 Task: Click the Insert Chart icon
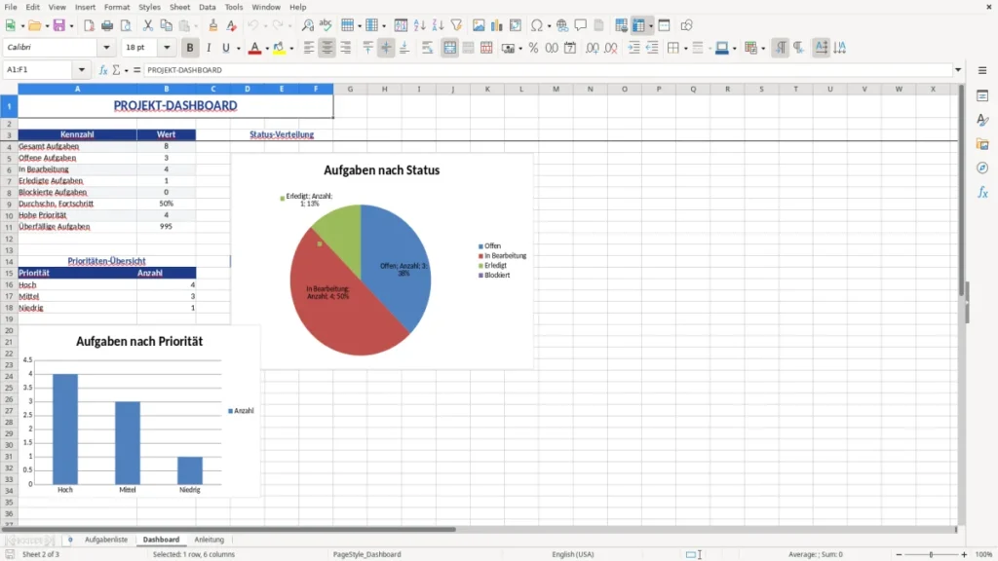click(x=496, y=25)
